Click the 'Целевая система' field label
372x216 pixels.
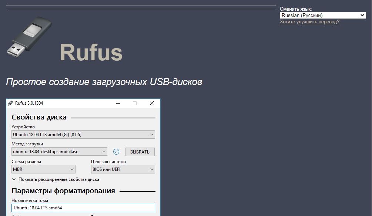click(108, 162)
